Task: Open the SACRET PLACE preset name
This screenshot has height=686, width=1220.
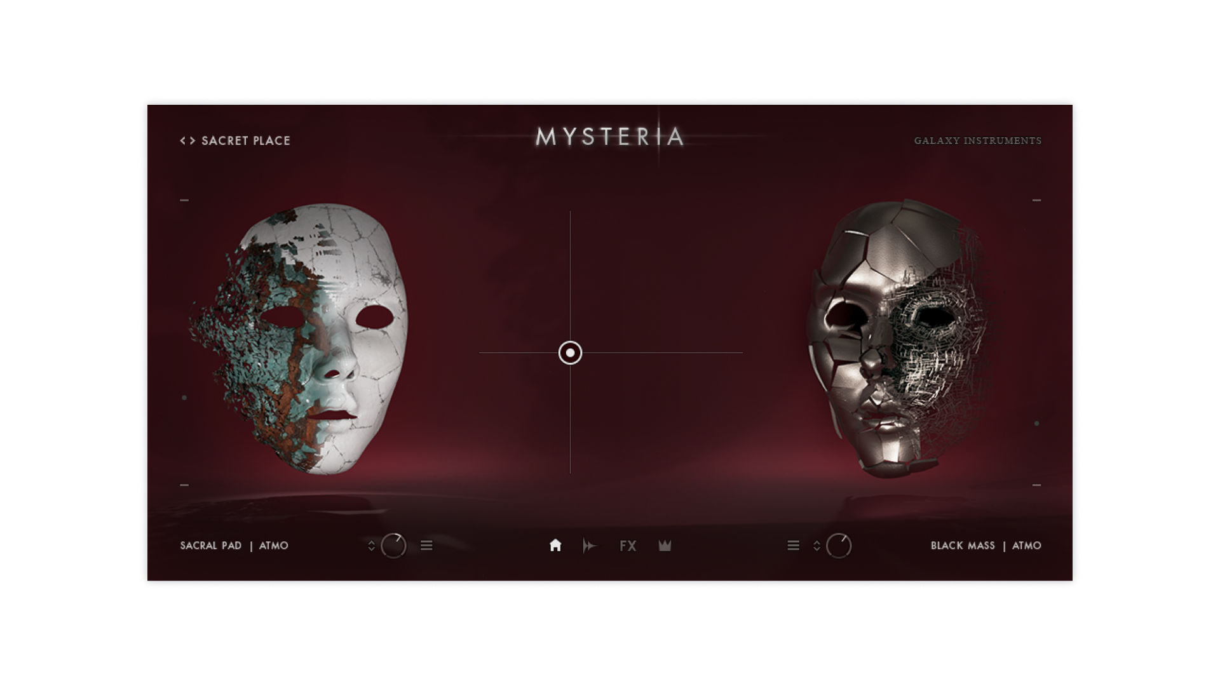Action: pyautogui.click(x=245, y=140)
